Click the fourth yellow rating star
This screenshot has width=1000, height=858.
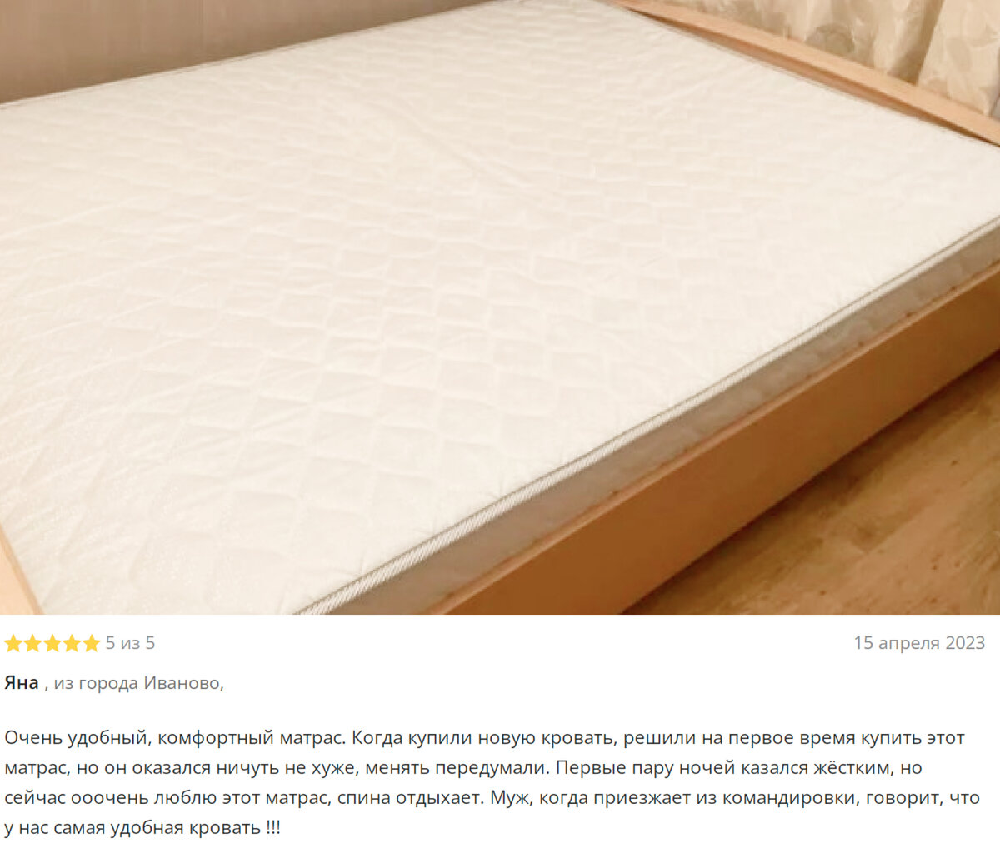(x=71, y=643)
